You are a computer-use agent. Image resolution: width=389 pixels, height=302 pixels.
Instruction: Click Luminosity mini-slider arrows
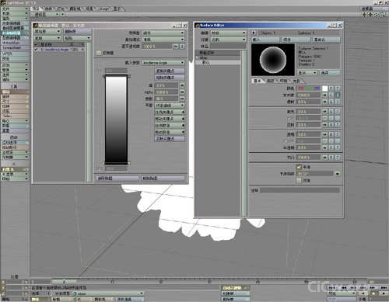tap(324, 95)
